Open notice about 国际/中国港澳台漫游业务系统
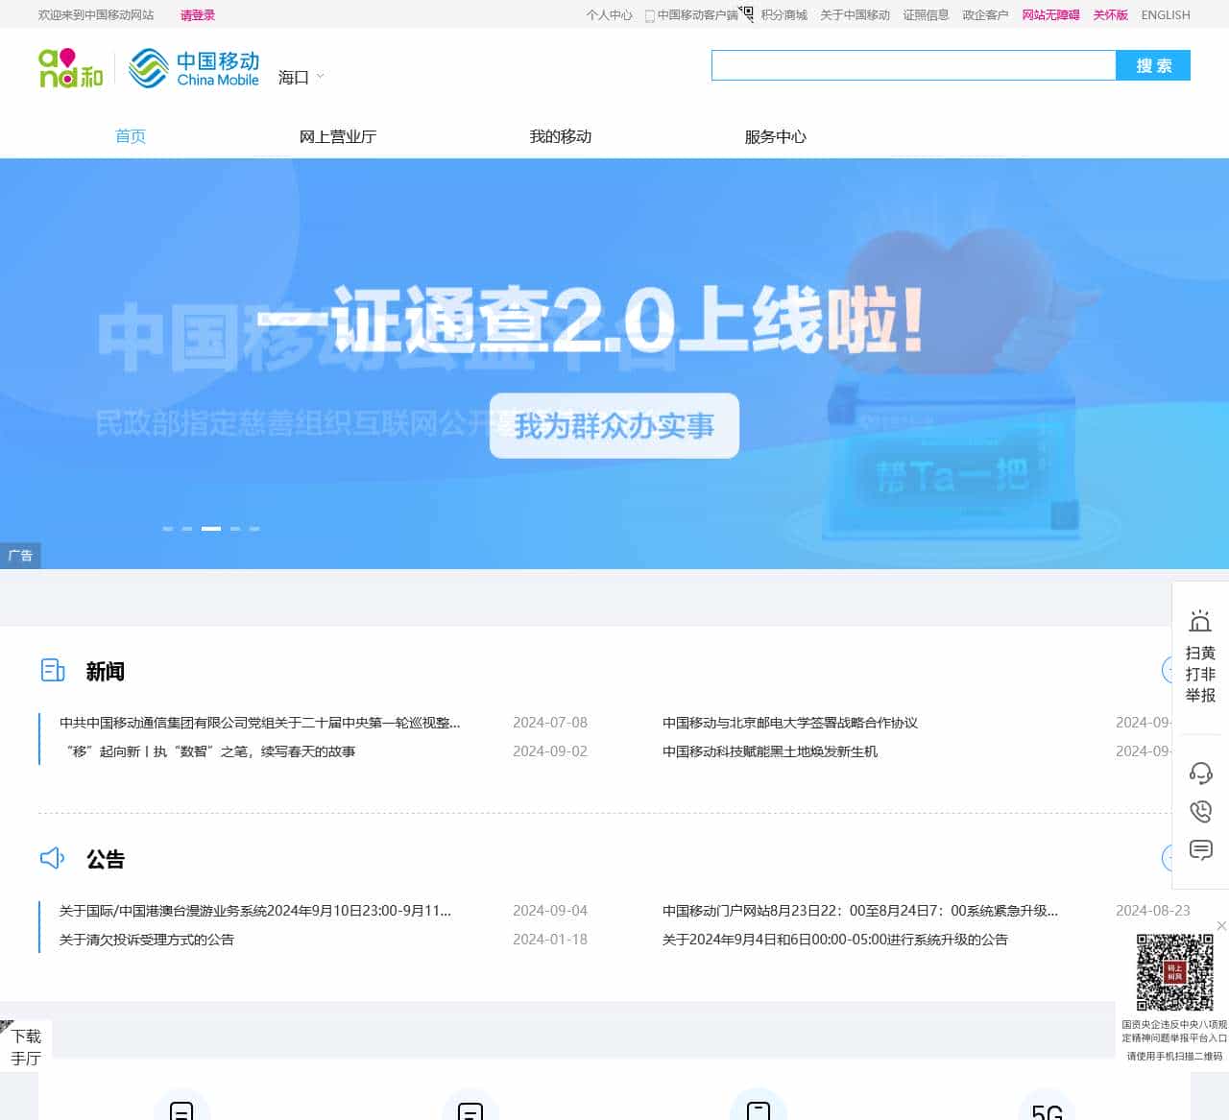 click(x=255, y=911)
